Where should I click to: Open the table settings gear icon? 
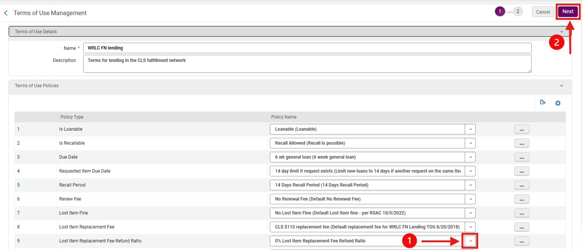click(558, 103)
